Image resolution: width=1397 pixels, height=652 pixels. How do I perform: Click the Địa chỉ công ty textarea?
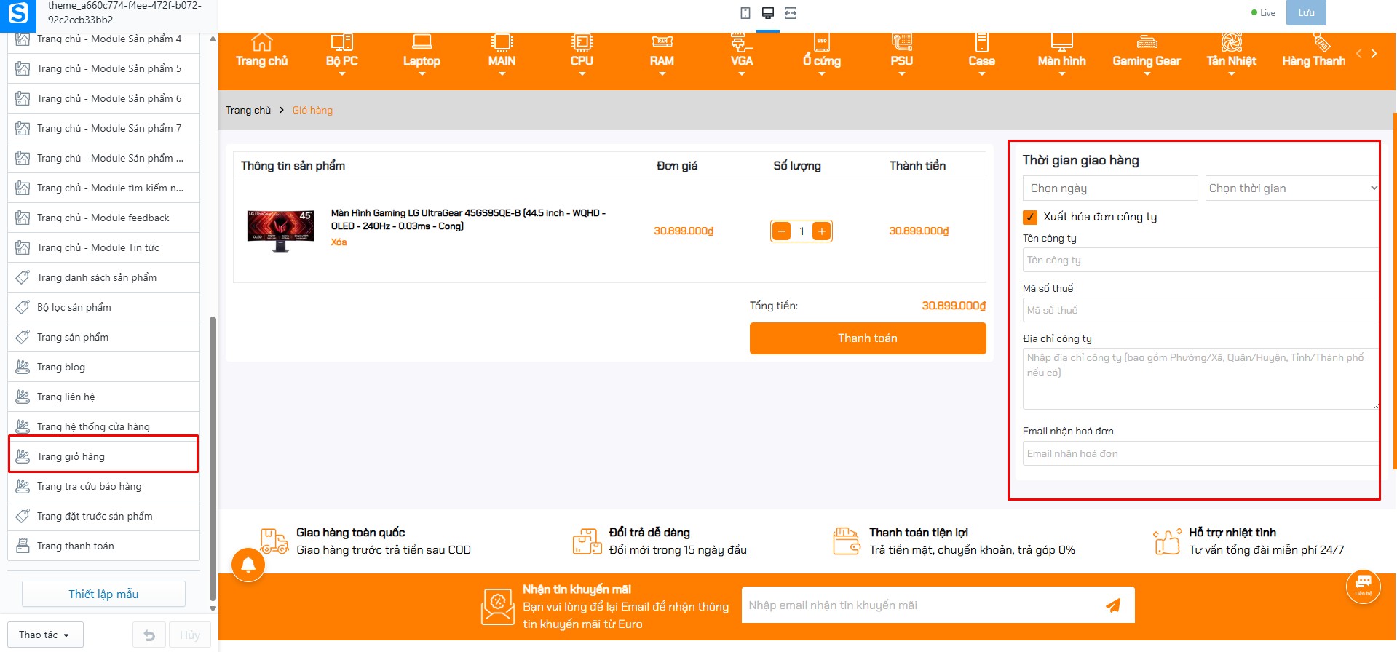pyautogui.click(x=1201, y=379)
